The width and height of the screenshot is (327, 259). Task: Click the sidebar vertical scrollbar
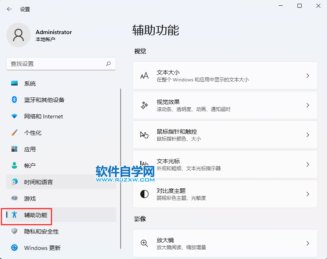[121, 169]
